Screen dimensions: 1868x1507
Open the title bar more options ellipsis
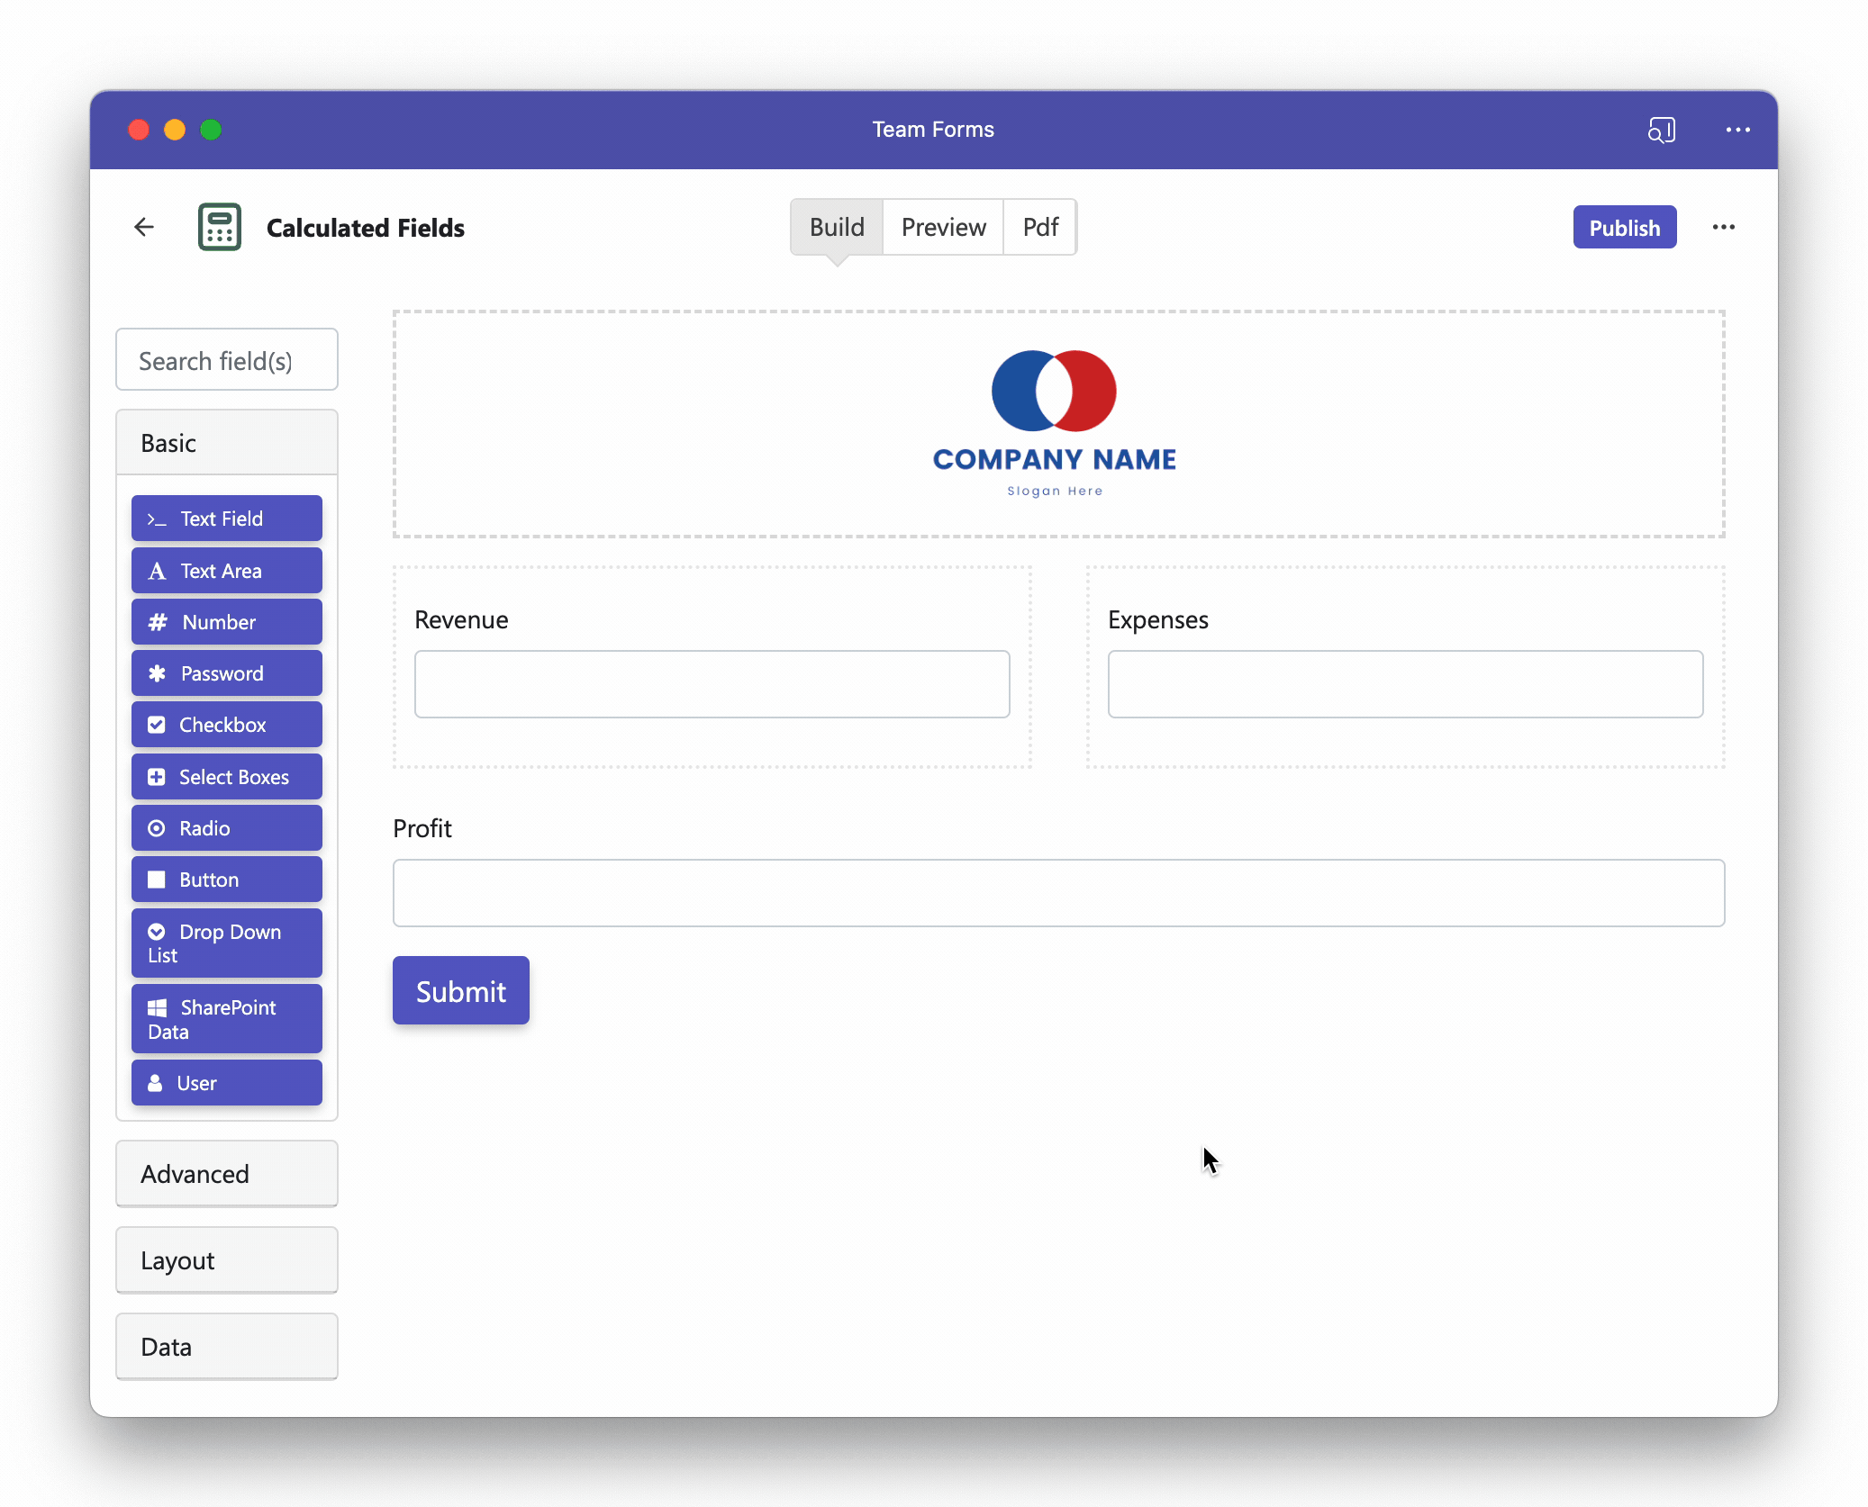1737,130
